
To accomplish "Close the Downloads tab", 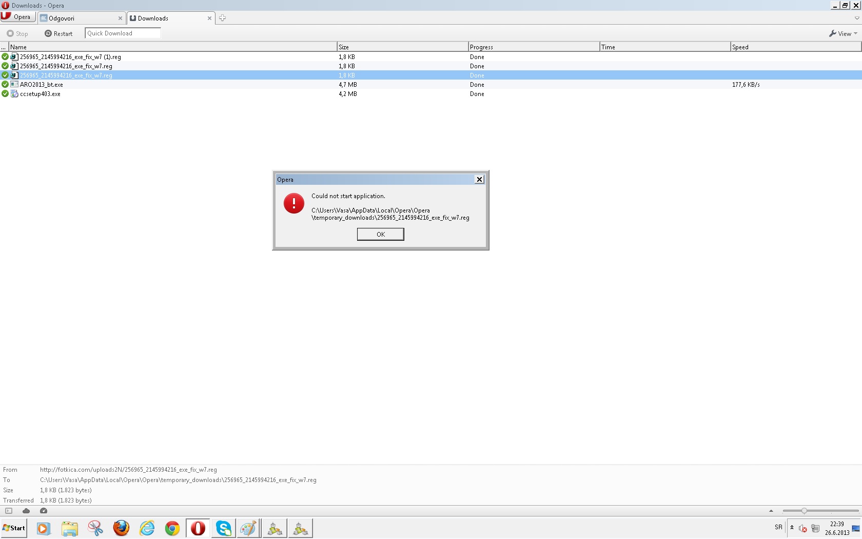I will point(209,18).
